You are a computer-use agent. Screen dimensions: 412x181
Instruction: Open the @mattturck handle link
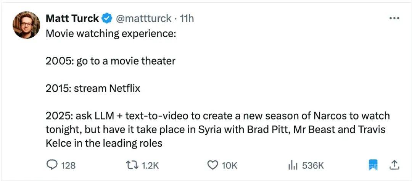click(x=143, y=19)
